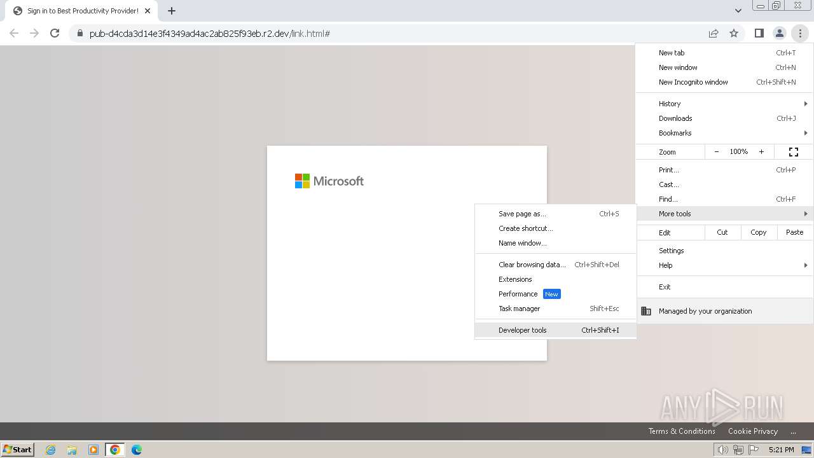
Task: Click the browser forward arrow
Action: [34, 33]
